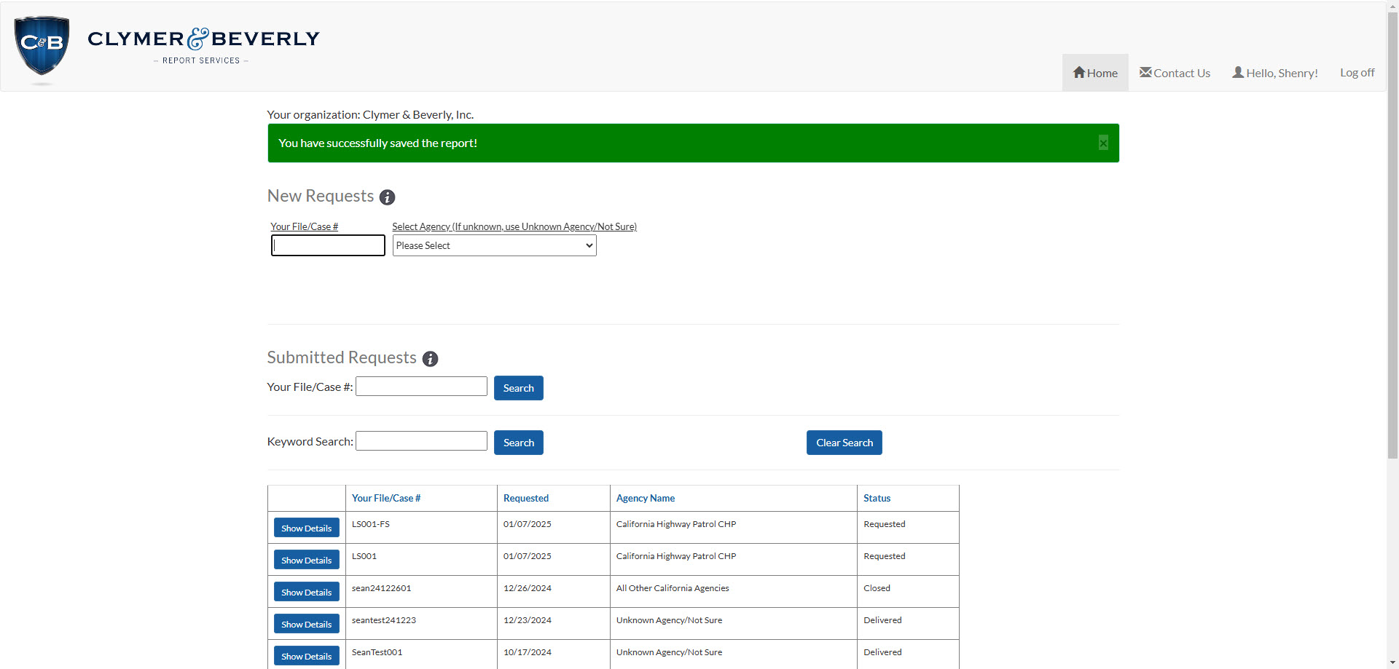Show details for the sean24122601 request
The width and height of the screenshot is (1399, 669).
[307, 592]
